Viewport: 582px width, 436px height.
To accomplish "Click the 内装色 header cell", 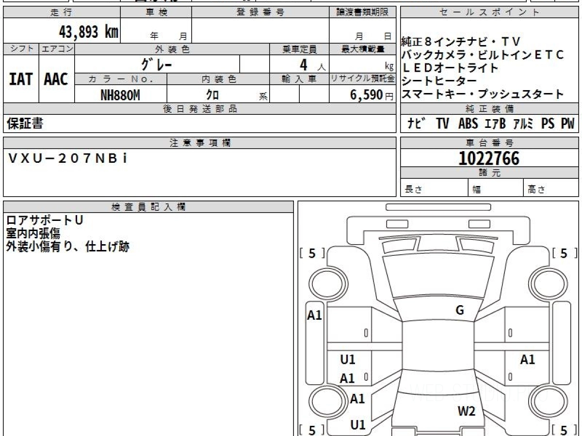I will tap(219, 79).
